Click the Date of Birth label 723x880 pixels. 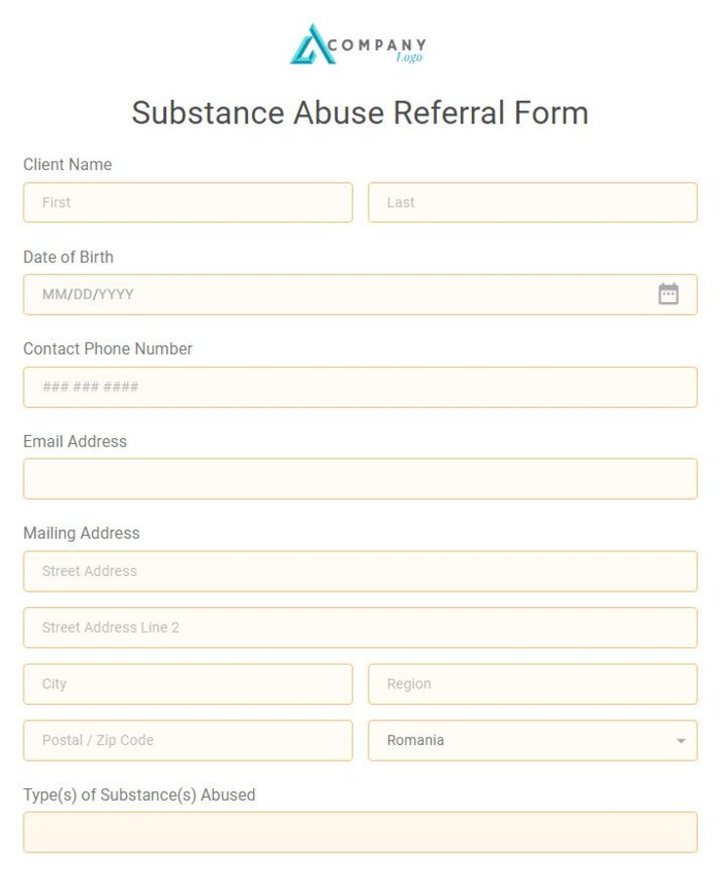click(x=68, y=257)
